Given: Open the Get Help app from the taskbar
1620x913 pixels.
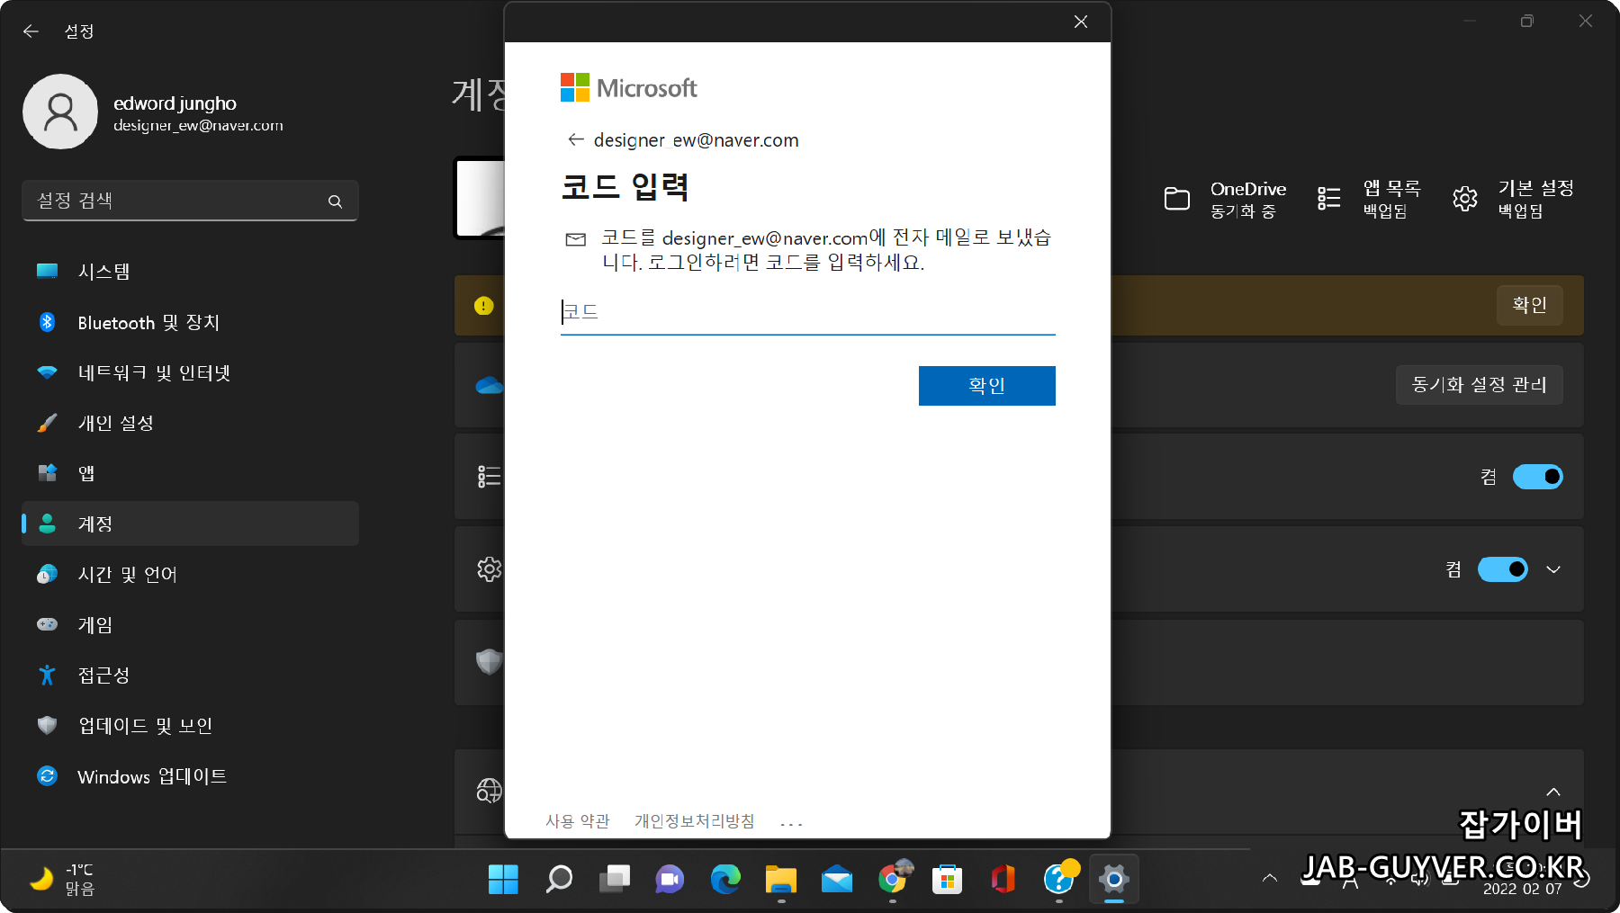Looking at the screenshot, I should (1059, 879).
